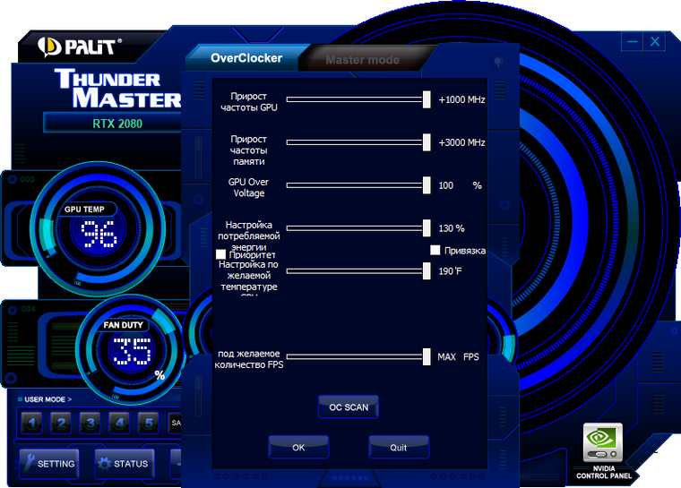
Task: Select user profile 2
Action: (x=61, y=423)
